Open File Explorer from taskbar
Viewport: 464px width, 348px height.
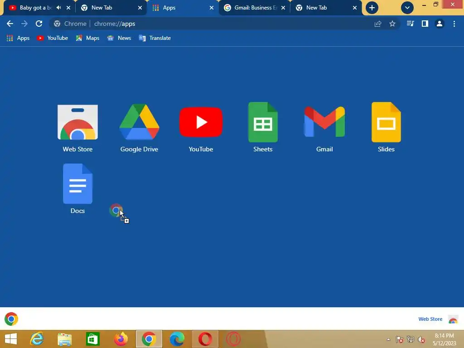64,339
